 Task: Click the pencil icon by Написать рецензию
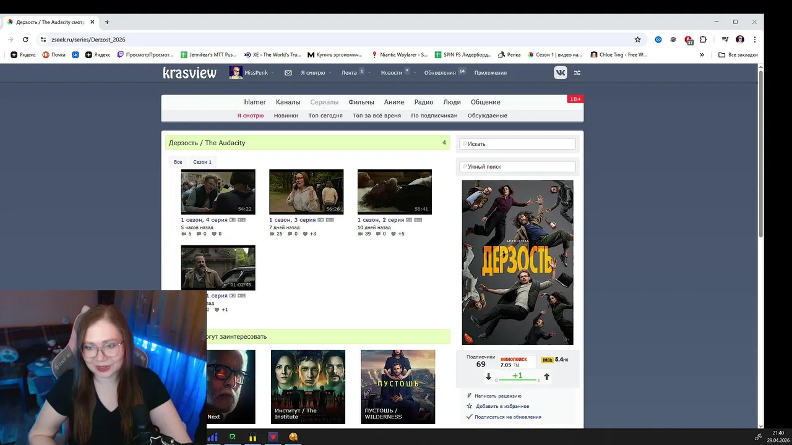(469, 396)
